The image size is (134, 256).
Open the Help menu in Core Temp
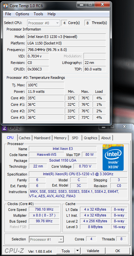pos(51,14)
